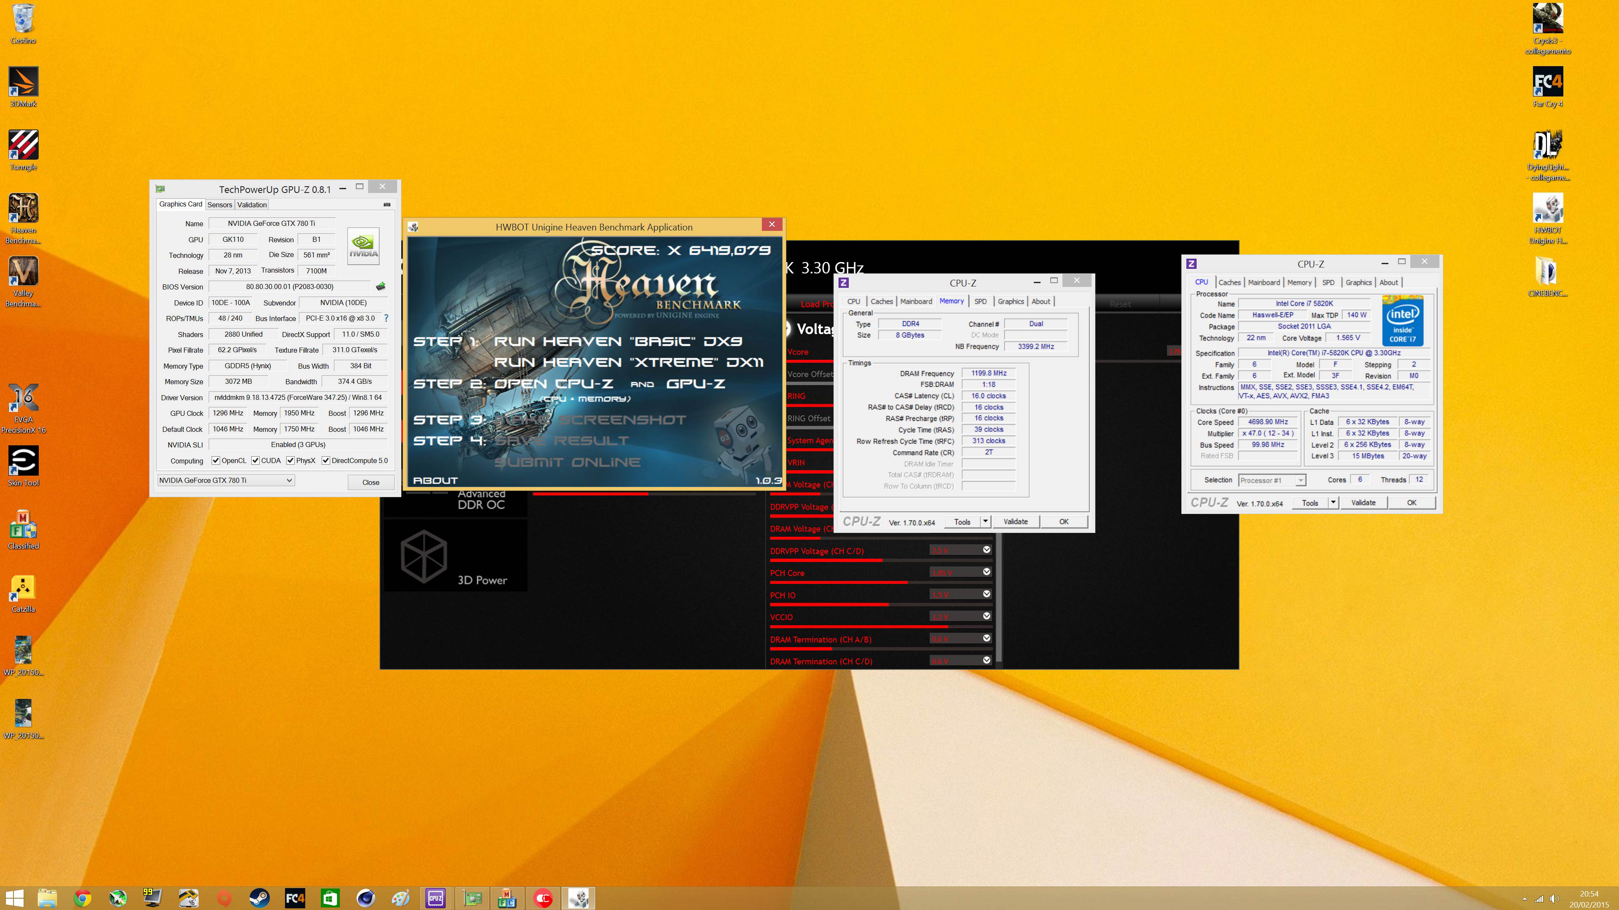Select the 3D Power panel tile
The image size is (1619, 910).
pos(455,556)
